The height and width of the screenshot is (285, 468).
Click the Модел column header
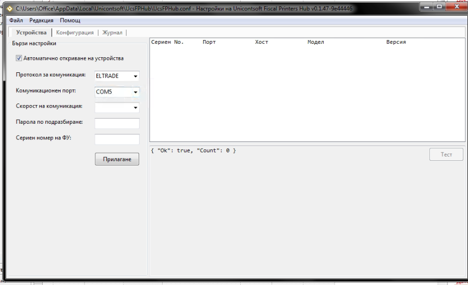(x=315, y=42)
